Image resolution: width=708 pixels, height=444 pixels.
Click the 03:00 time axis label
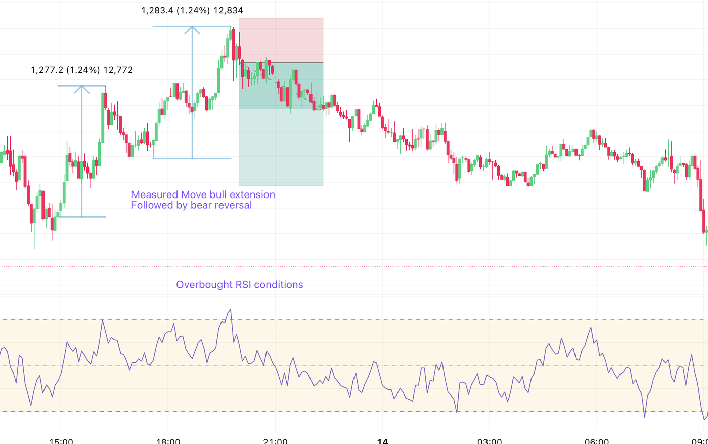point(490,441)
